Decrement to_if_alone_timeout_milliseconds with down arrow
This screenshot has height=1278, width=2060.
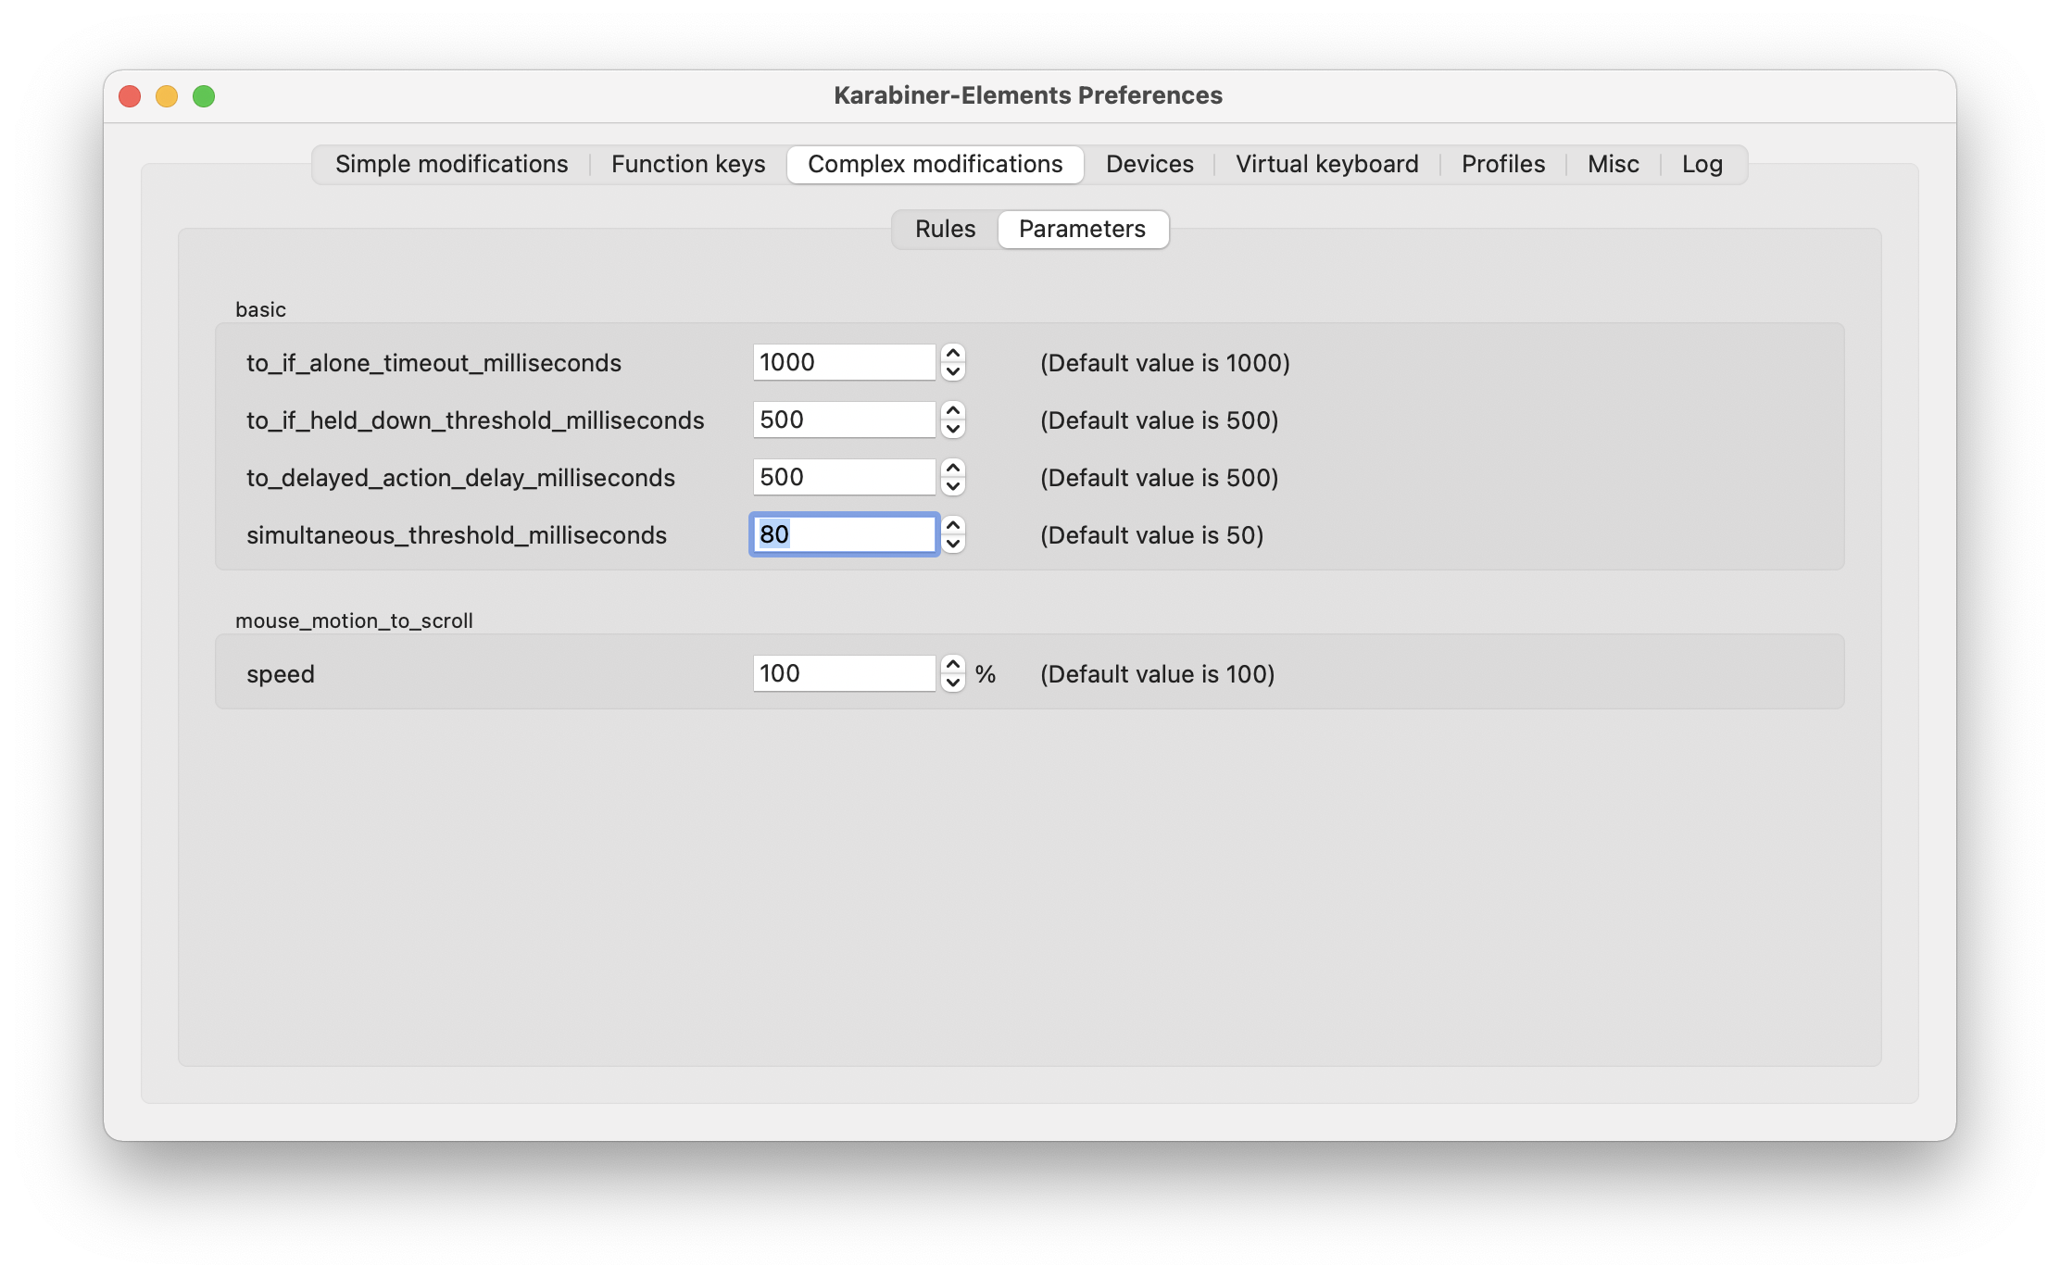[952, 371]
